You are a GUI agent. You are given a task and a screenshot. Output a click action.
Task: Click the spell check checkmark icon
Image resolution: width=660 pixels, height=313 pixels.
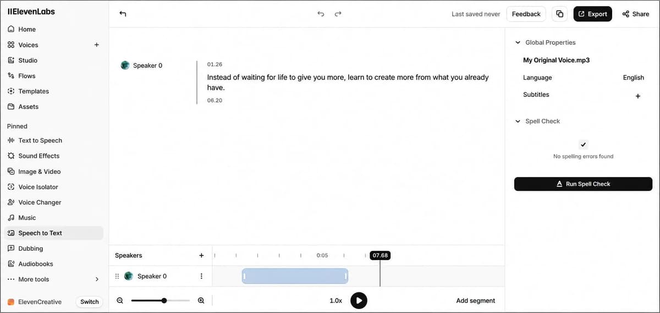pyautogui.click(x=584, y=145)
